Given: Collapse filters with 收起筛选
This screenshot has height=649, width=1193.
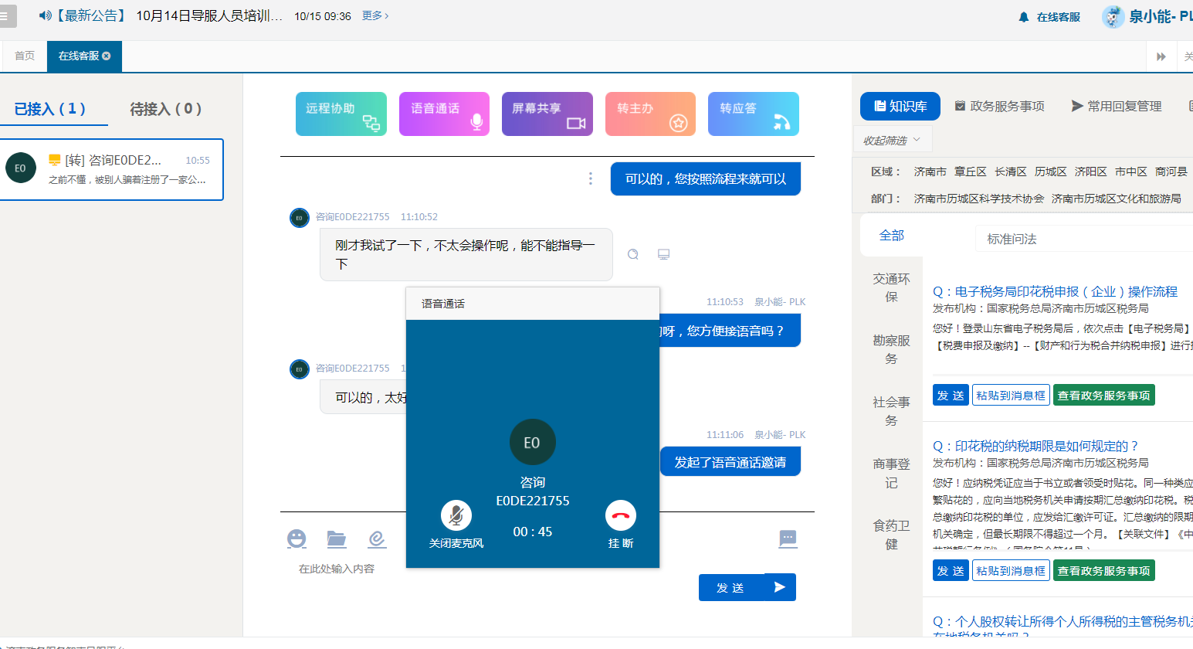Looking at the screenshot, I should pyautogui.click(x=892, y=141).
